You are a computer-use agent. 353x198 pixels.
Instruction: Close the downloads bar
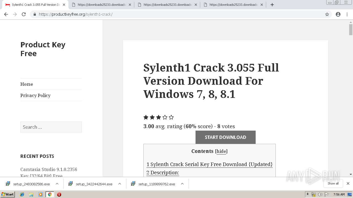click(x=348, y=183)
